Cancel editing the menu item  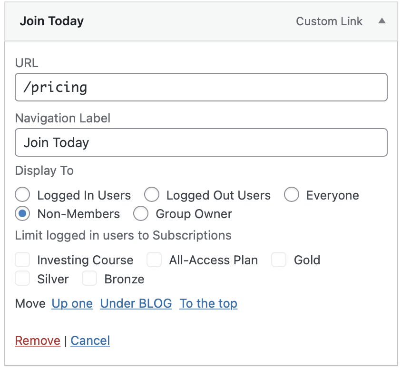(90, 341)
